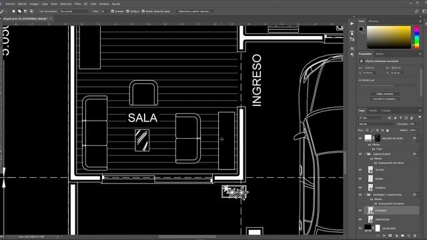The image size is (427, 240).
Task: Create new group folder icon
Action: coord(402,235)
